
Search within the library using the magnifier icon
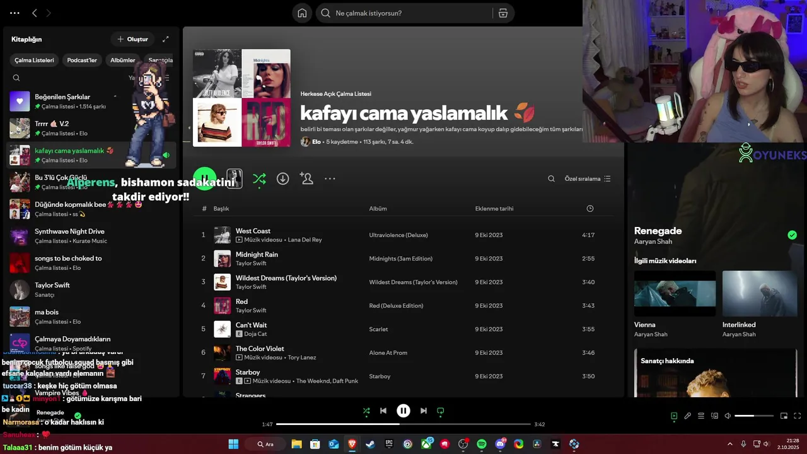[x=16, y=78]
